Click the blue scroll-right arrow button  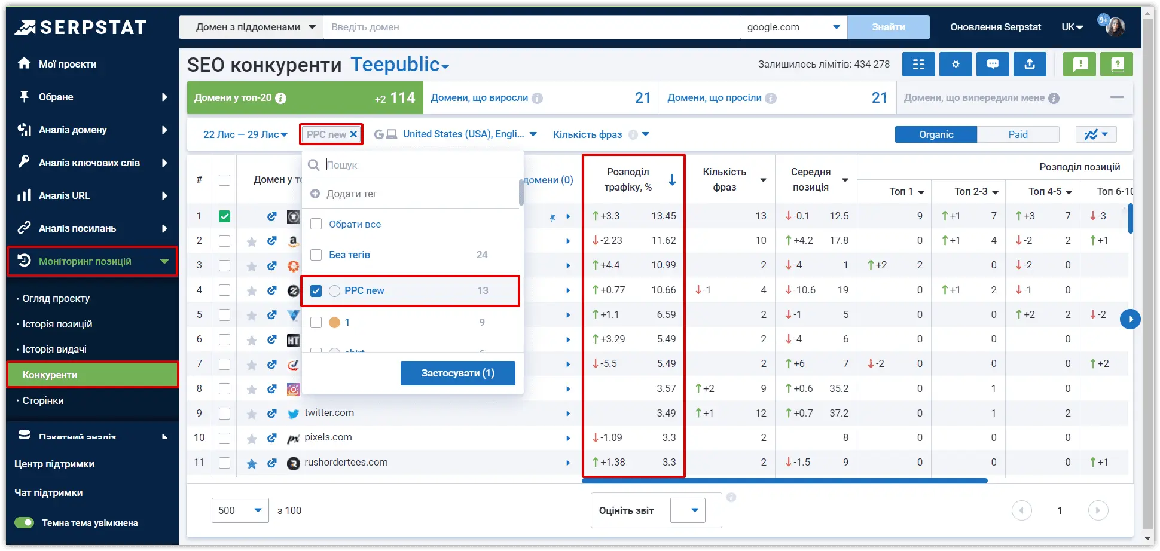[x=1130, y=319]
